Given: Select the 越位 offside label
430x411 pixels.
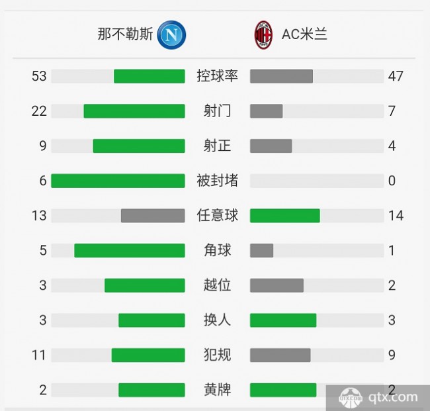Looking at the screenshot, I should (217, 285).
